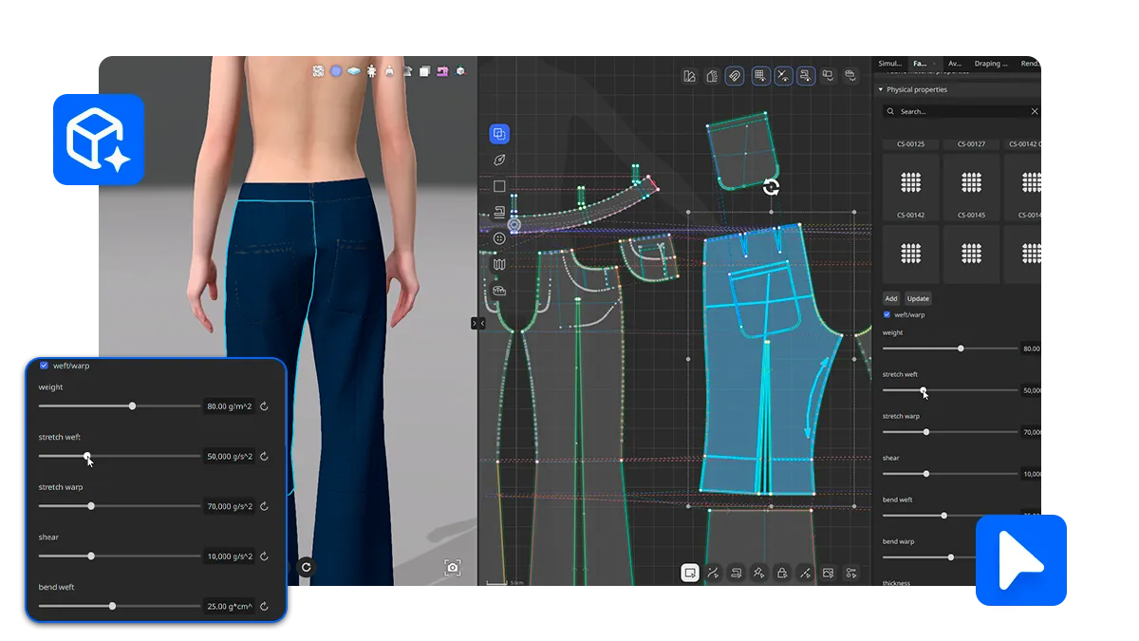Select the fold tool icon
Viewport: 1139px width, 641px height.
click(499, 264)
